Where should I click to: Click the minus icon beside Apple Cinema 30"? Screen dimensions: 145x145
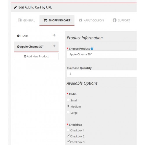tap(18, 47)
